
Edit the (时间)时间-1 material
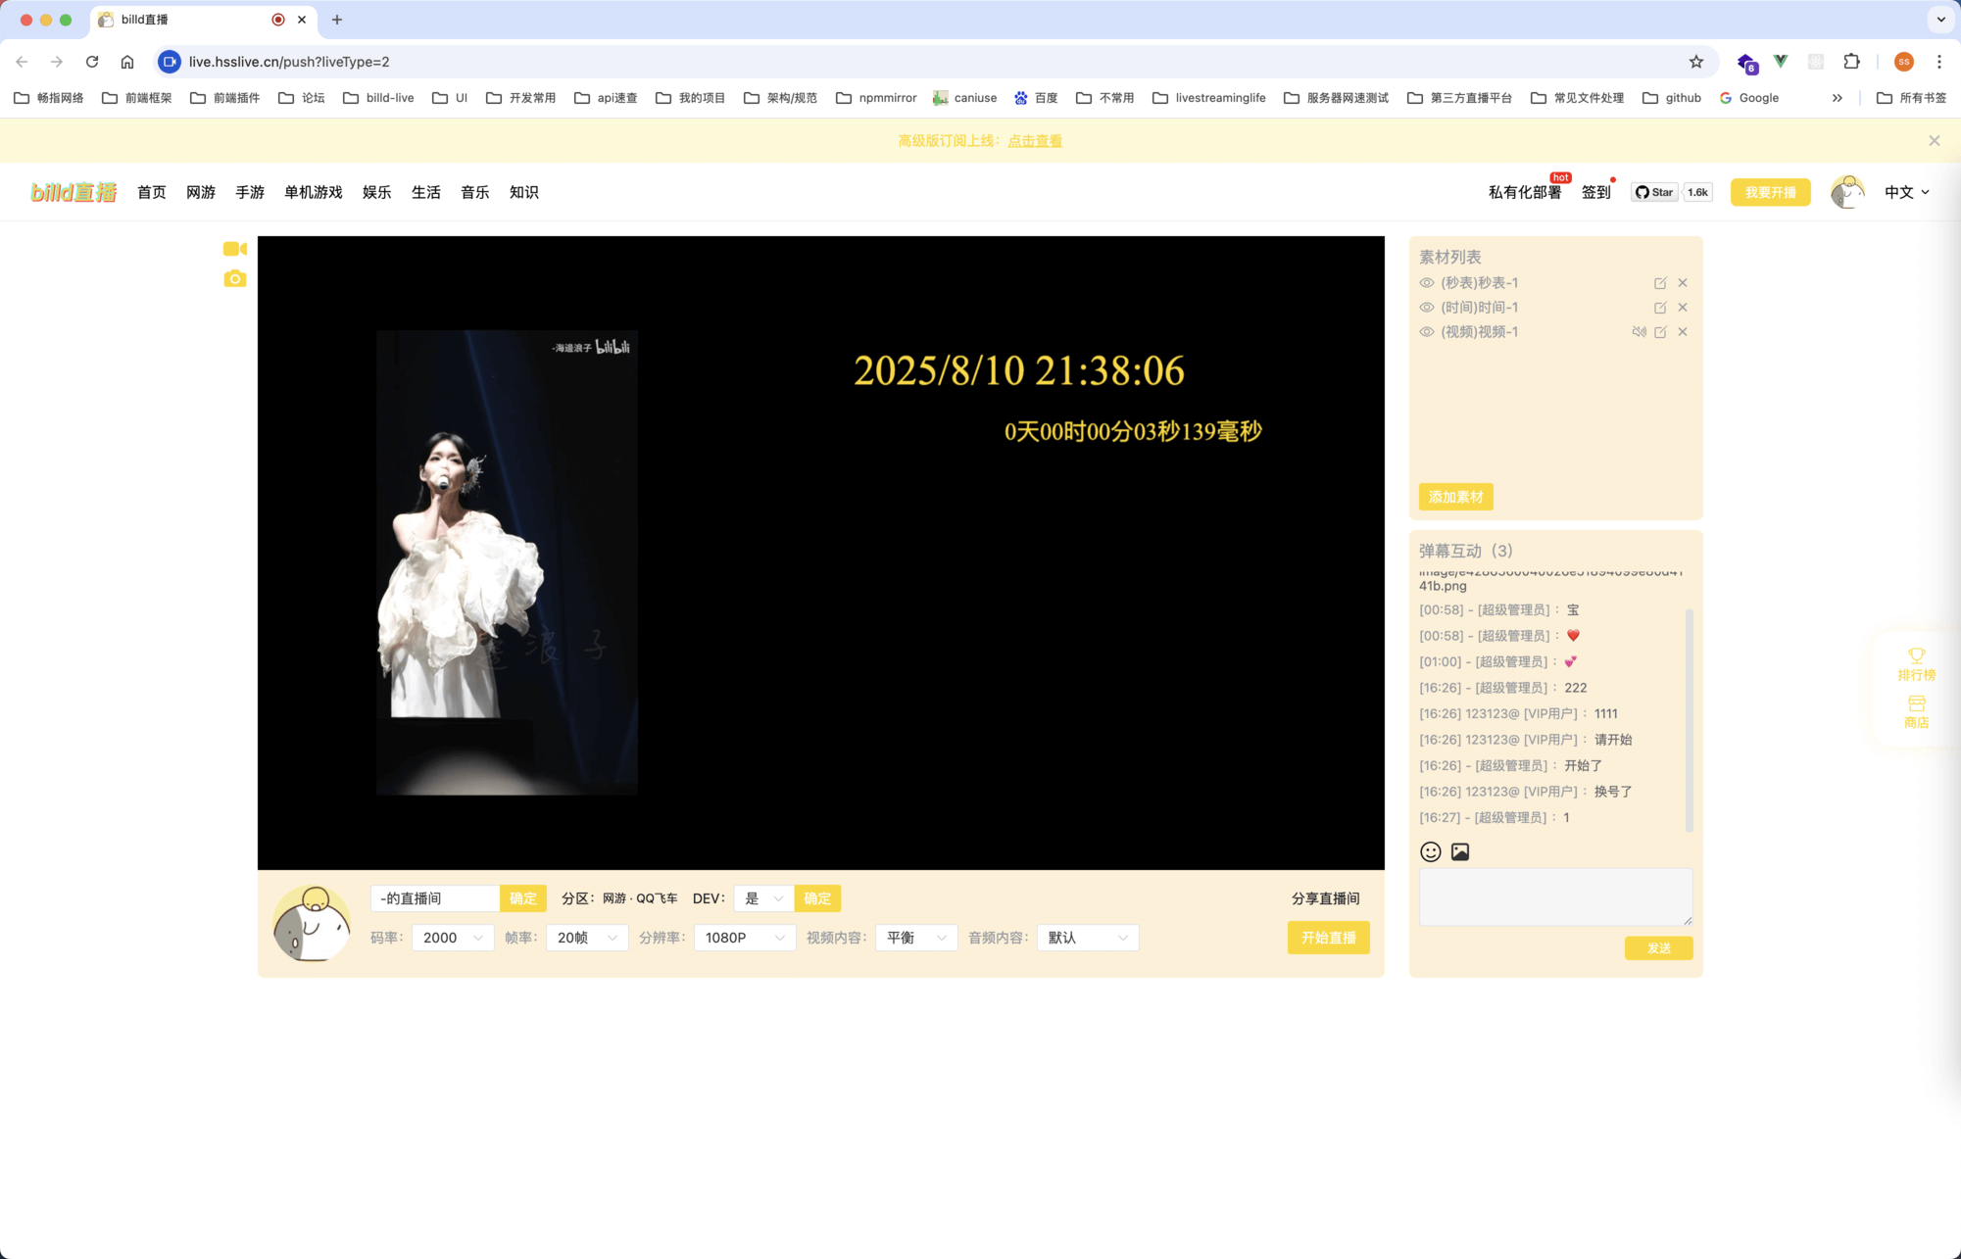(1660, 308)
